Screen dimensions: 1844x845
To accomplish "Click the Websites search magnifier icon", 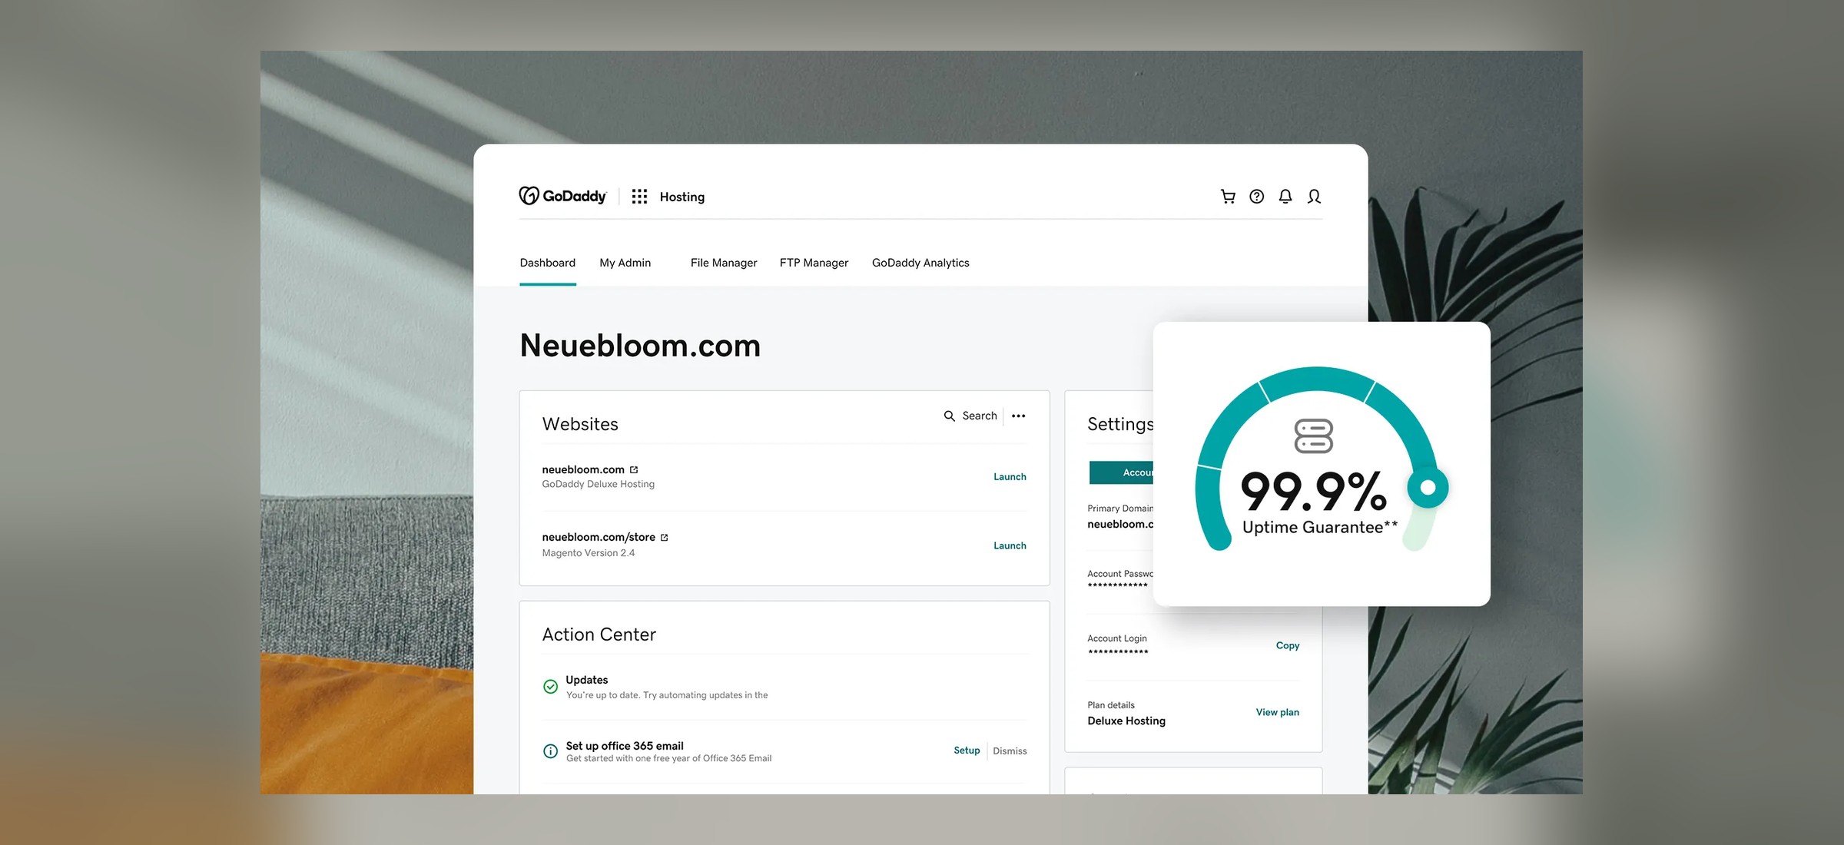I will point(950,416).
